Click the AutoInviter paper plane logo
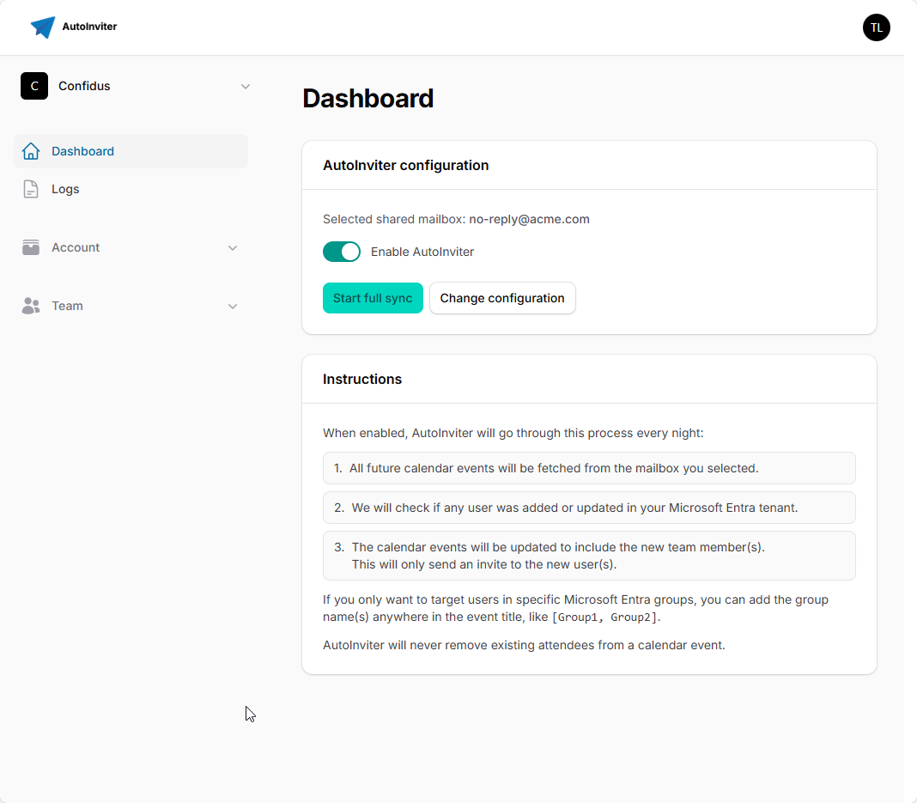The image size is (917, 803). click(42, 27)
